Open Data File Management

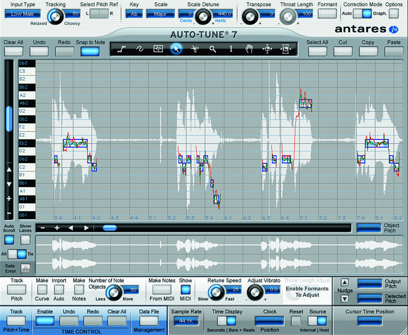[x=149, y=321]
